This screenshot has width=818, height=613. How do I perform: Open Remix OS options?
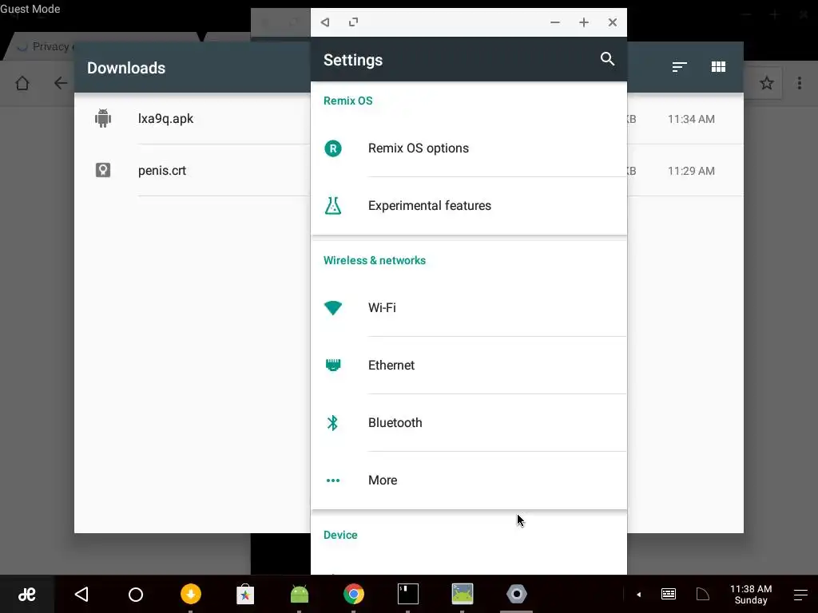[468, 148]
